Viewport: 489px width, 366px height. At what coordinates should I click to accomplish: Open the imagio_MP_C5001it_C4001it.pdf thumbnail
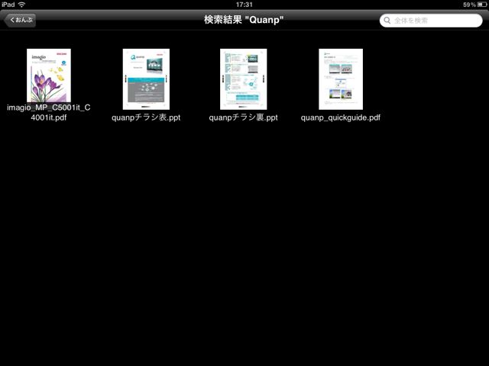(x=49, y=75)
